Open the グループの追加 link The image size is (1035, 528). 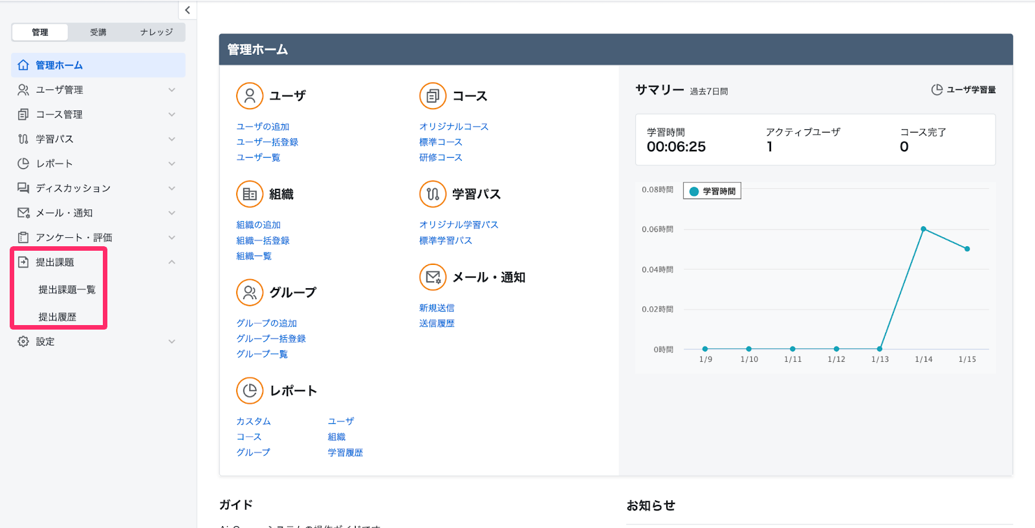tap(267, 323)
